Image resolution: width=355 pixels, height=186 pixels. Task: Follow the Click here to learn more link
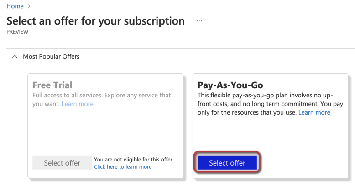[x=122, y=167]
